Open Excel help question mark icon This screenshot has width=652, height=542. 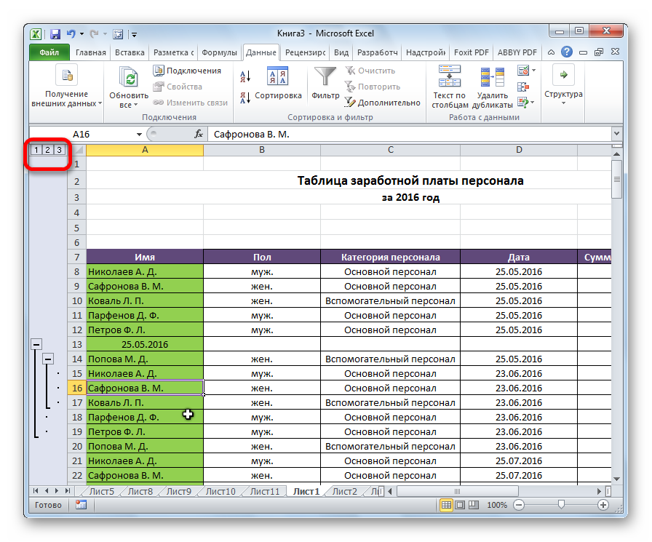tap(567, 52)
